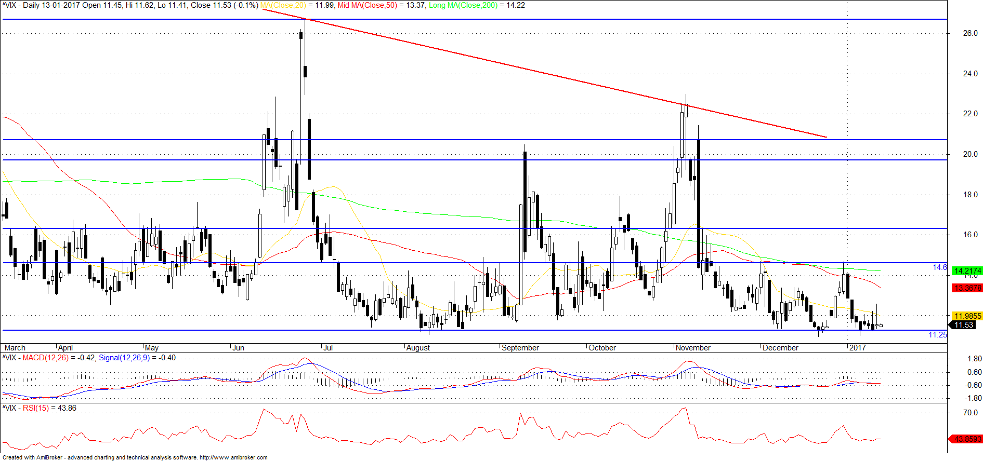Click the green 14.2174 price label
The image size is (983, 461).
[967, 271]
